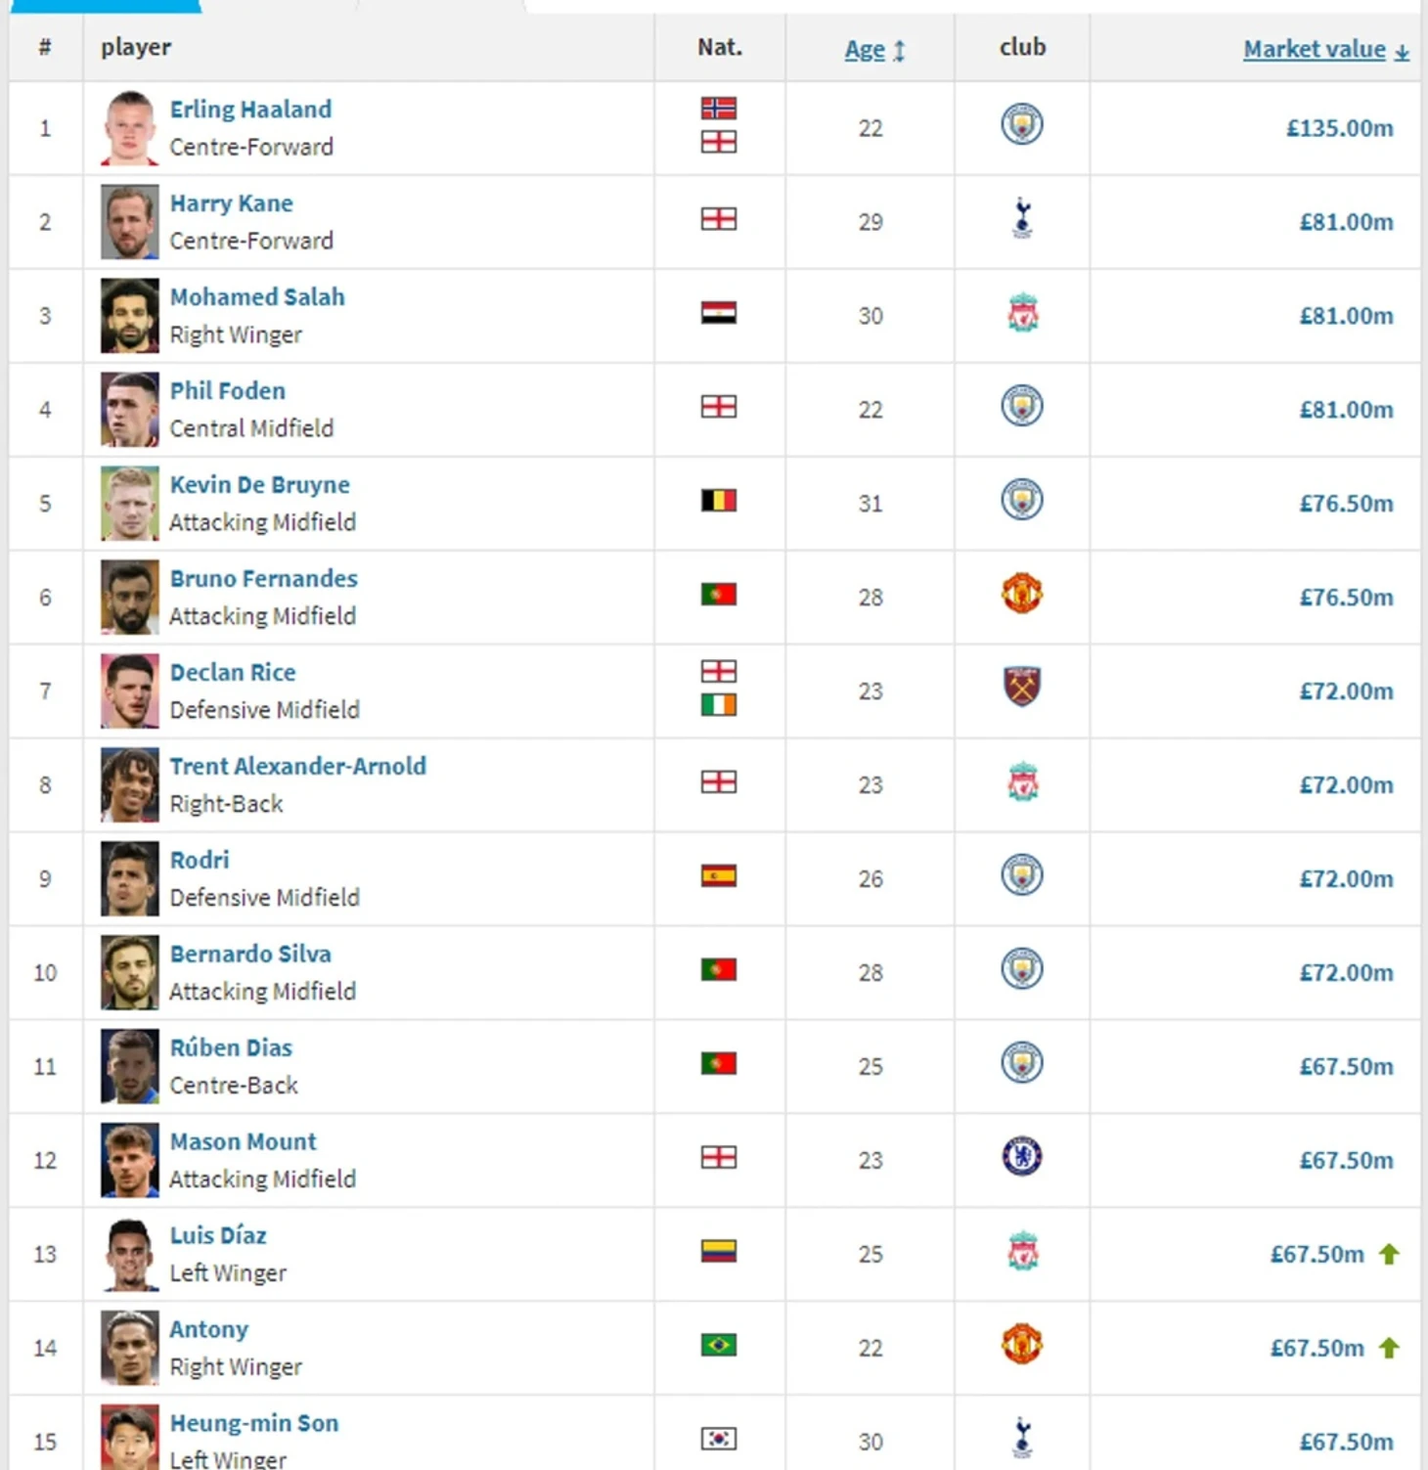Click Belgium flag beside Kevin De Bruyne
Screen dimensions: 1428x1470
pyautogui.click(x=719, y=501)
